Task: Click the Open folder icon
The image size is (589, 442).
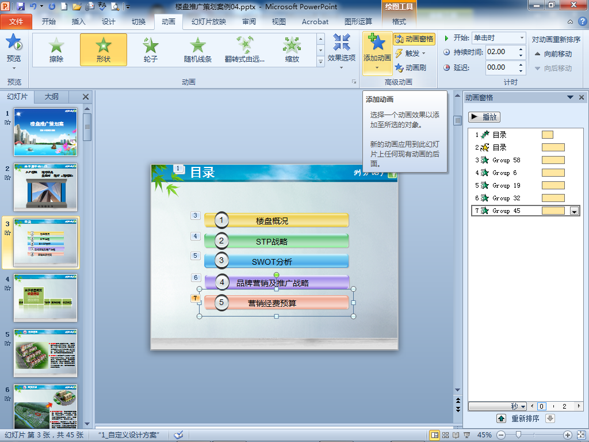Action: point(77,6)
